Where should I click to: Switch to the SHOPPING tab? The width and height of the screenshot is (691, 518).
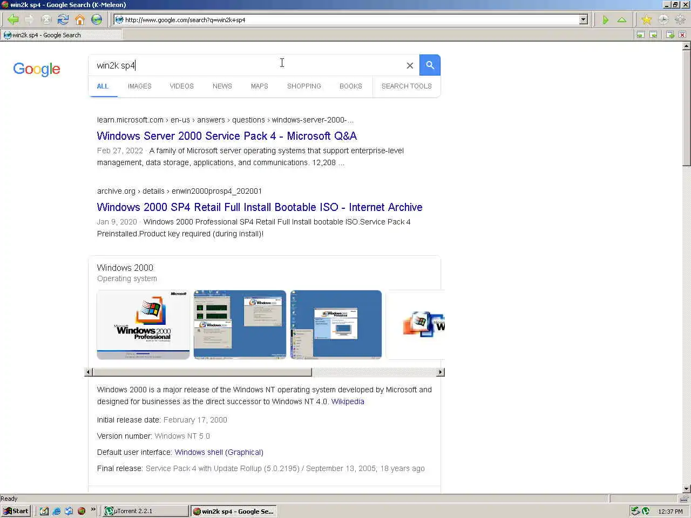tap(304, 86)
